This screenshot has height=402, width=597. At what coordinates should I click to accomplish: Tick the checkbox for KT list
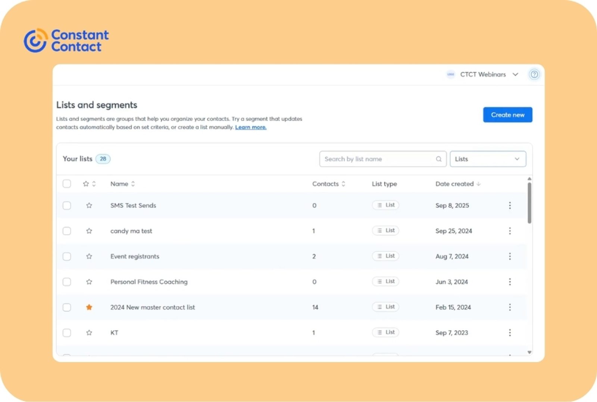[x=67, y=333]
